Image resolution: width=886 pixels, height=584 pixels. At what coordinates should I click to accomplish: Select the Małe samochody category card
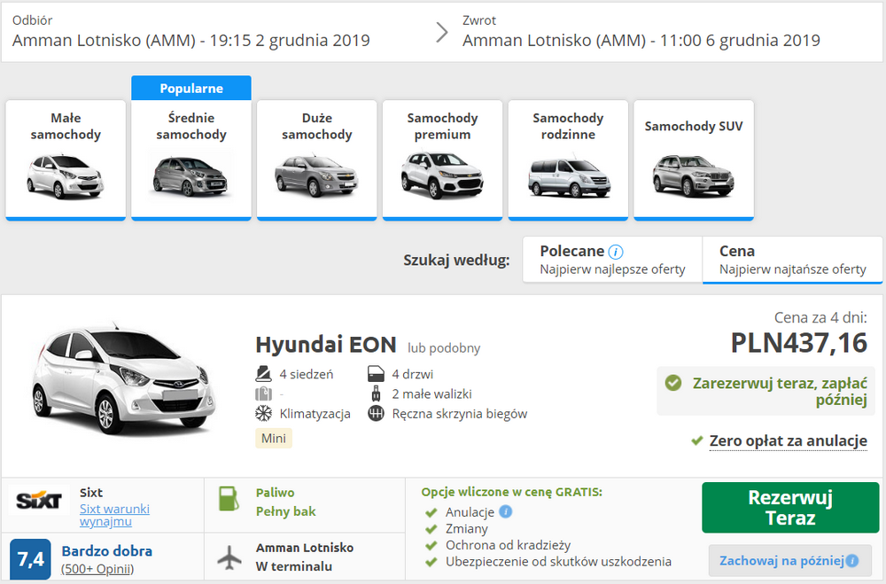coord(66,160)
